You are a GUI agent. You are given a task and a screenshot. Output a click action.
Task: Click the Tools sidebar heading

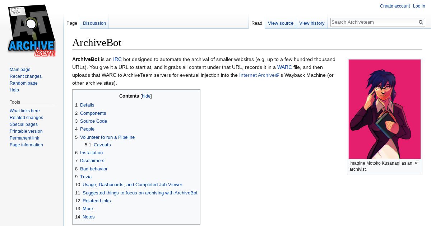point(15,102)
